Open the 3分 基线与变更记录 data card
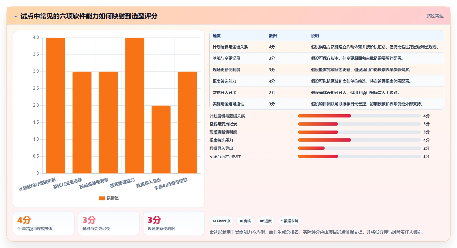The image size is (457, 248). click(x=108, y=223)
